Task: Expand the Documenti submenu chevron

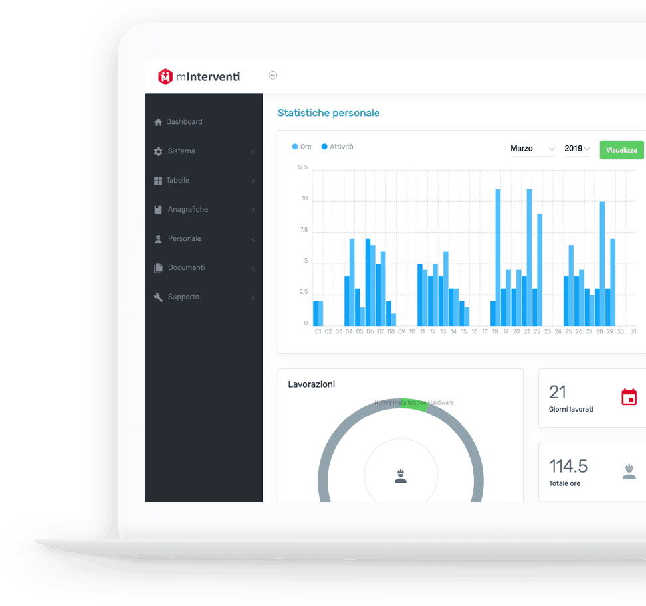Action: click(x=253, y=269)
